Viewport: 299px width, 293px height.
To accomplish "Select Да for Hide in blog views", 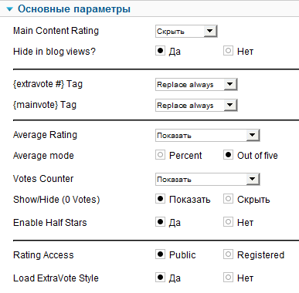I will [x=160, y=51].
